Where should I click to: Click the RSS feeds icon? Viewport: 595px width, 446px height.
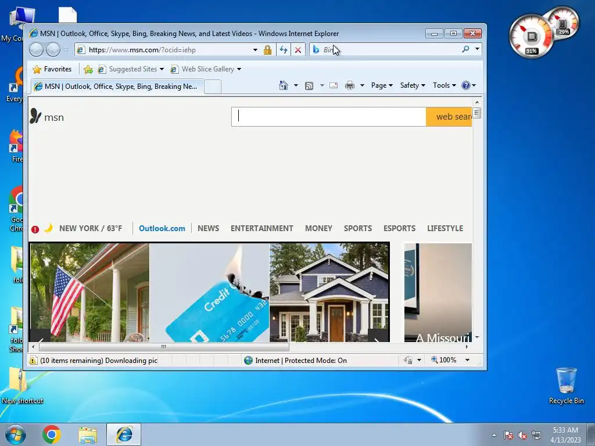pos(309,86)
